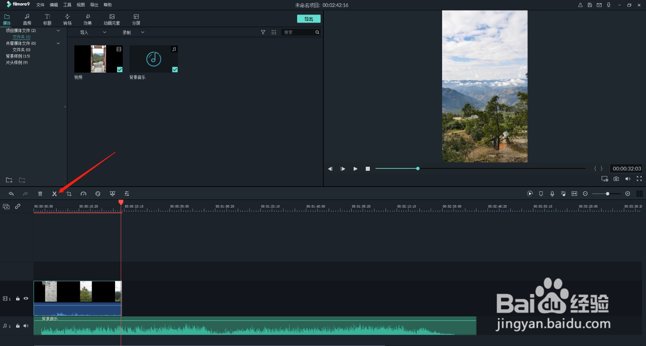Step back to previous frame
Image resolution: width=646 pixels, height=346 pixels.
pyautogui.click(x=330, y=169)
